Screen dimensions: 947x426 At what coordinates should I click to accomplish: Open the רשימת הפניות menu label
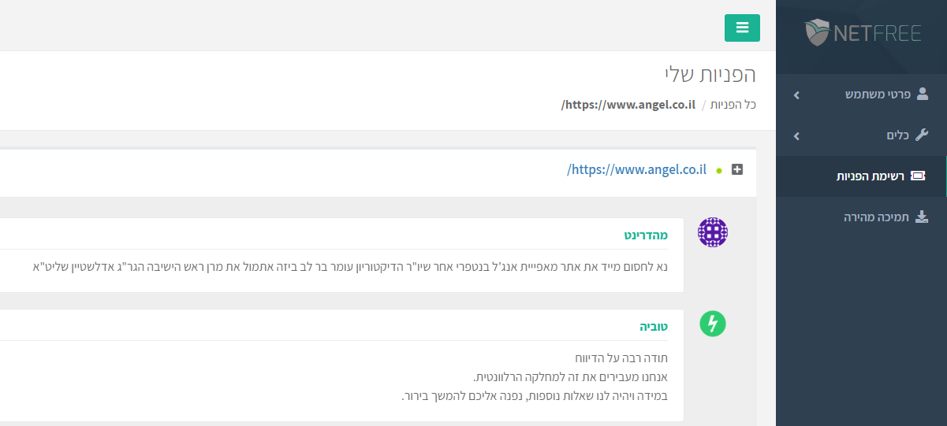[x=870, y=176]
